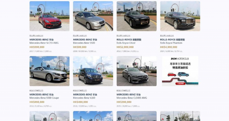The width and height of the screenshot is (229, 121).
Task: Open dealer name link above Mercedes-Benz V260
Action: coord(80,91)
